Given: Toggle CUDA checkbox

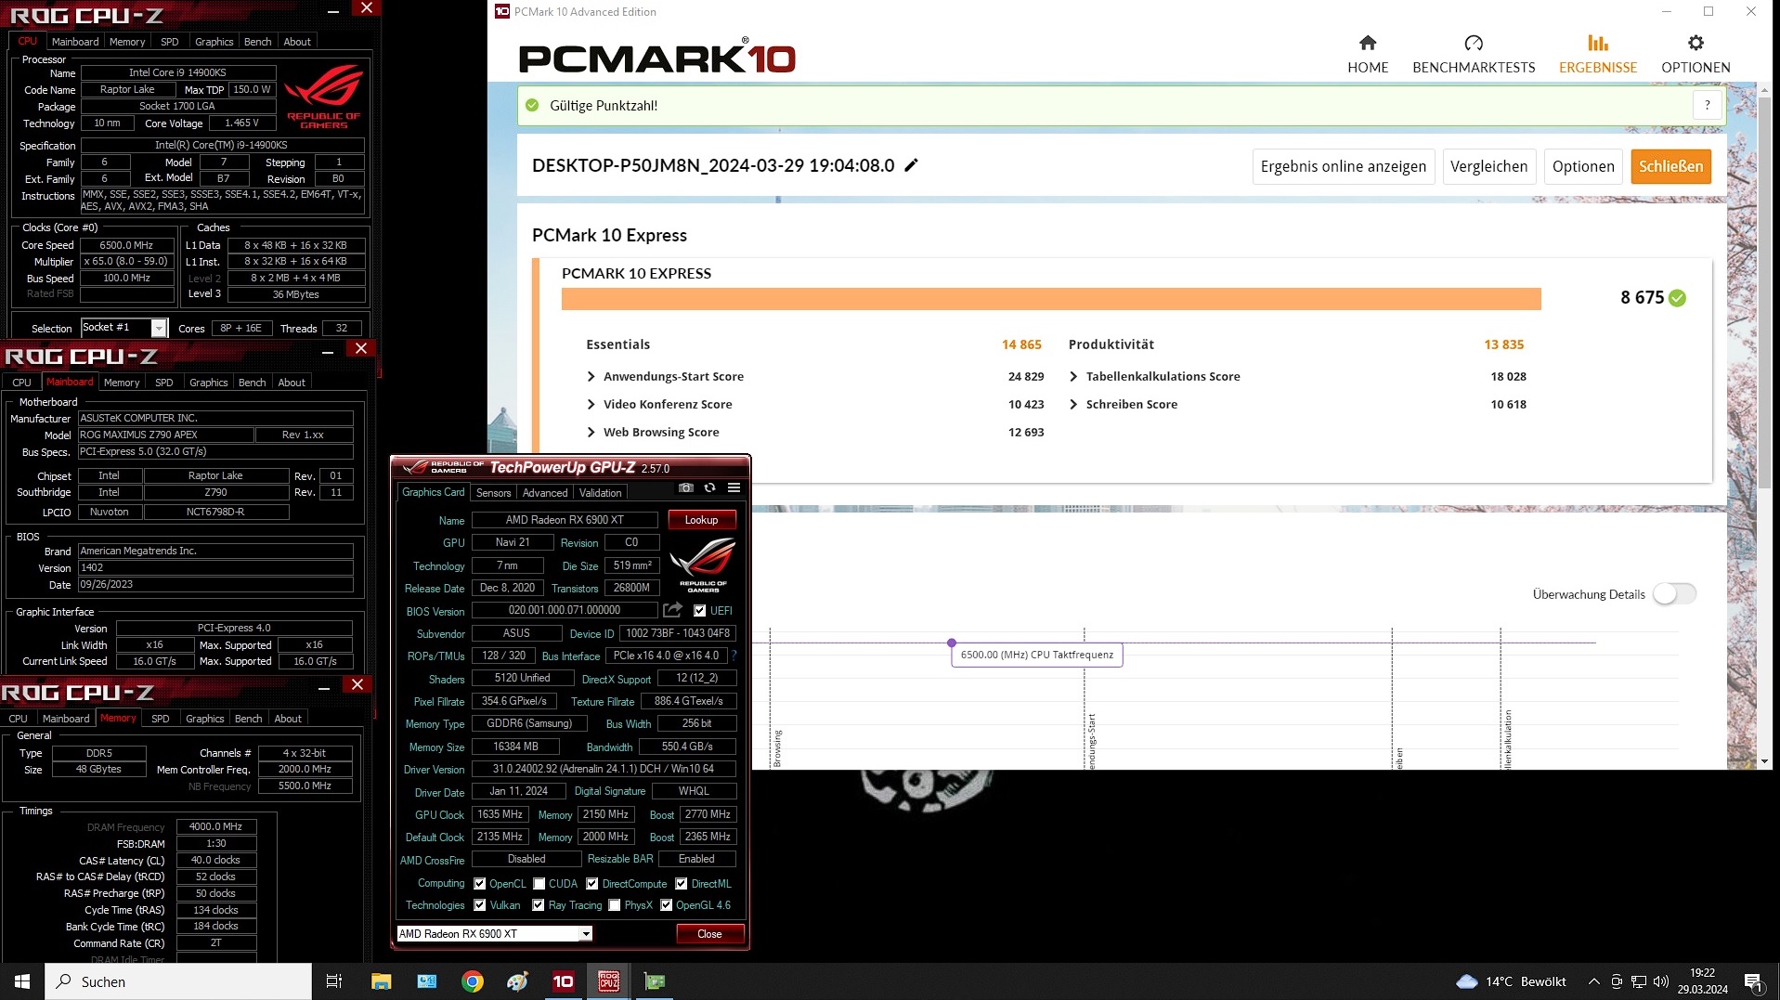Looking at the screenshot, I should click(539, 884).
